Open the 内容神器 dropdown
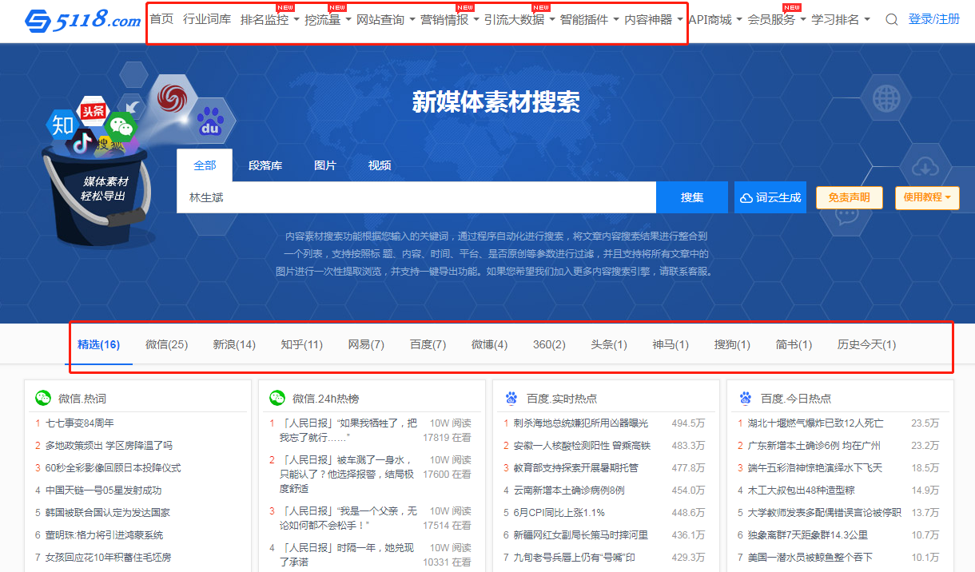 [x=653, y=19]
